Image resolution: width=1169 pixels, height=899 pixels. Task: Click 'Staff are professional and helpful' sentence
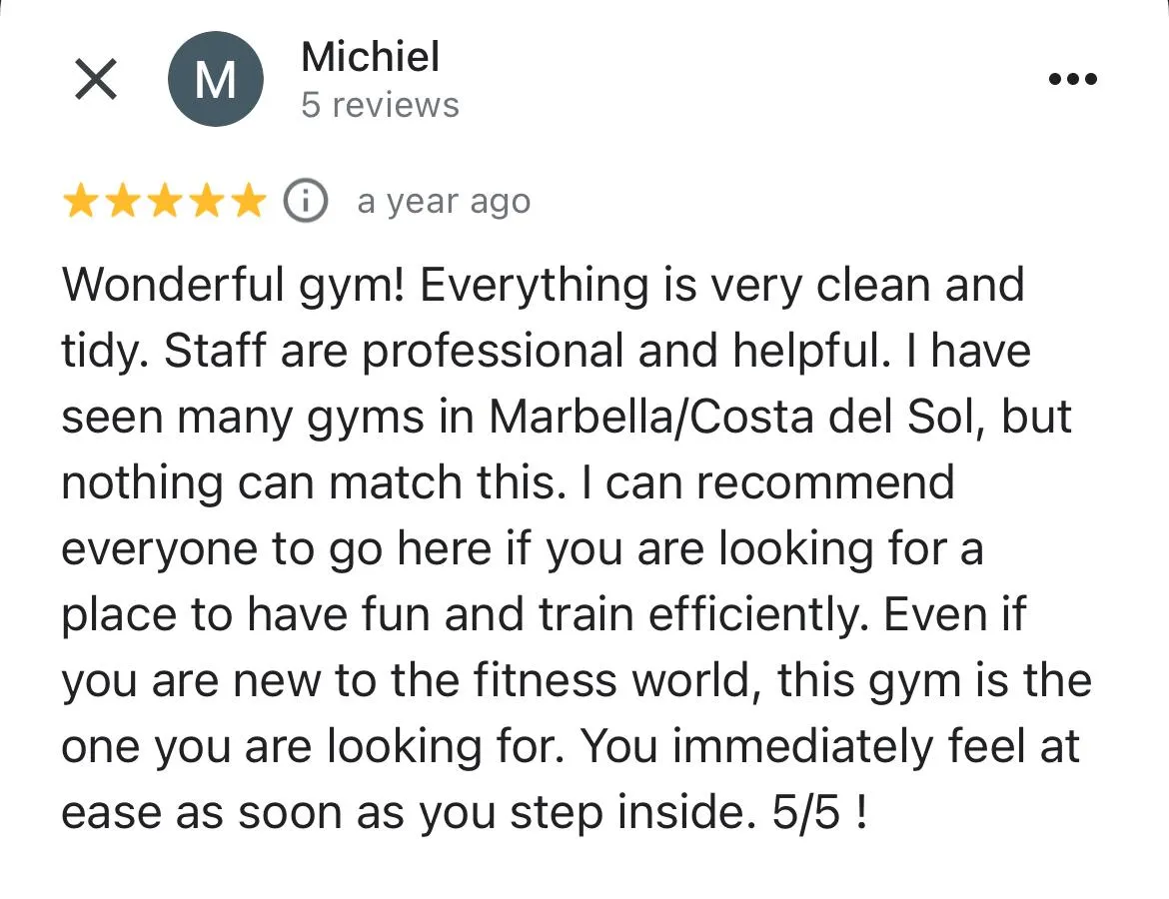(x=522, y=351)
